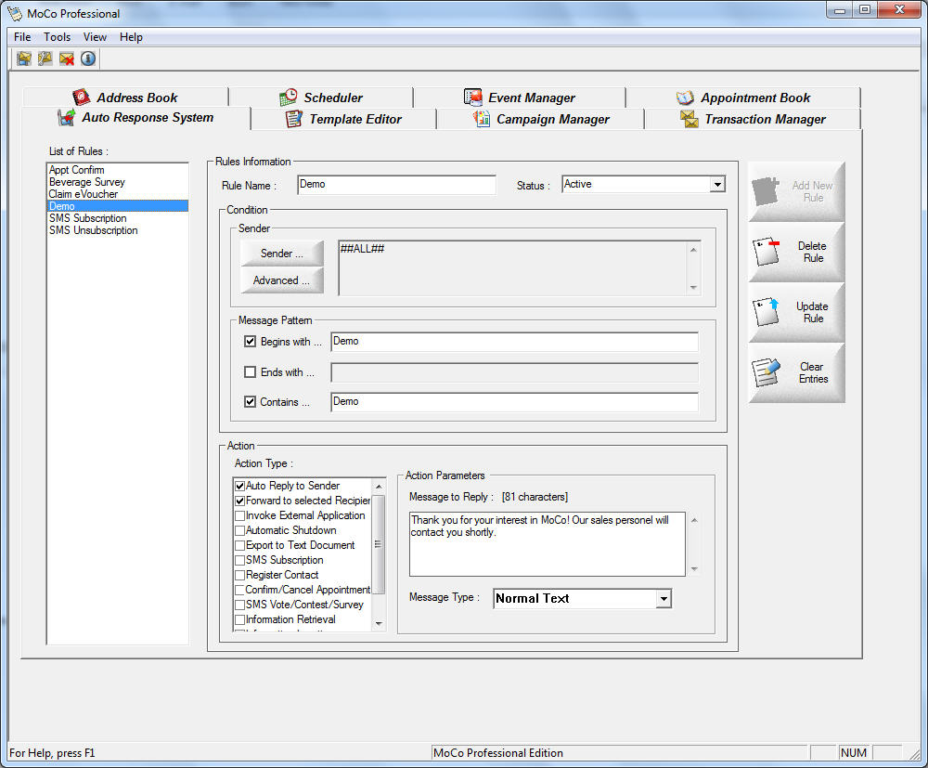Enable the Ends with checkbox
Screen dimensions: 928x768
pos(250,371)
